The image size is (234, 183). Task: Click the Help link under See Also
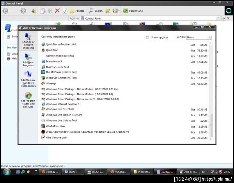[x=14, y=59]
